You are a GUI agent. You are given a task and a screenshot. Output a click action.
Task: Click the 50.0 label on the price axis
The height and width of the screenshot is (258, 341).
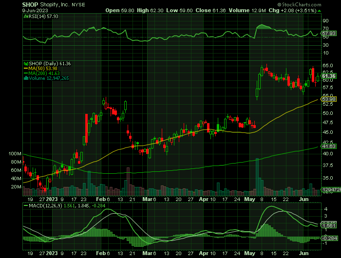click(328, 113)
